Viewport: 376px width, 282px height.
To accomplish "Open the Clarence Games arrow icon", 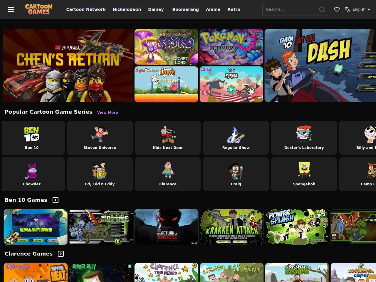I will (x=61, y=254).
